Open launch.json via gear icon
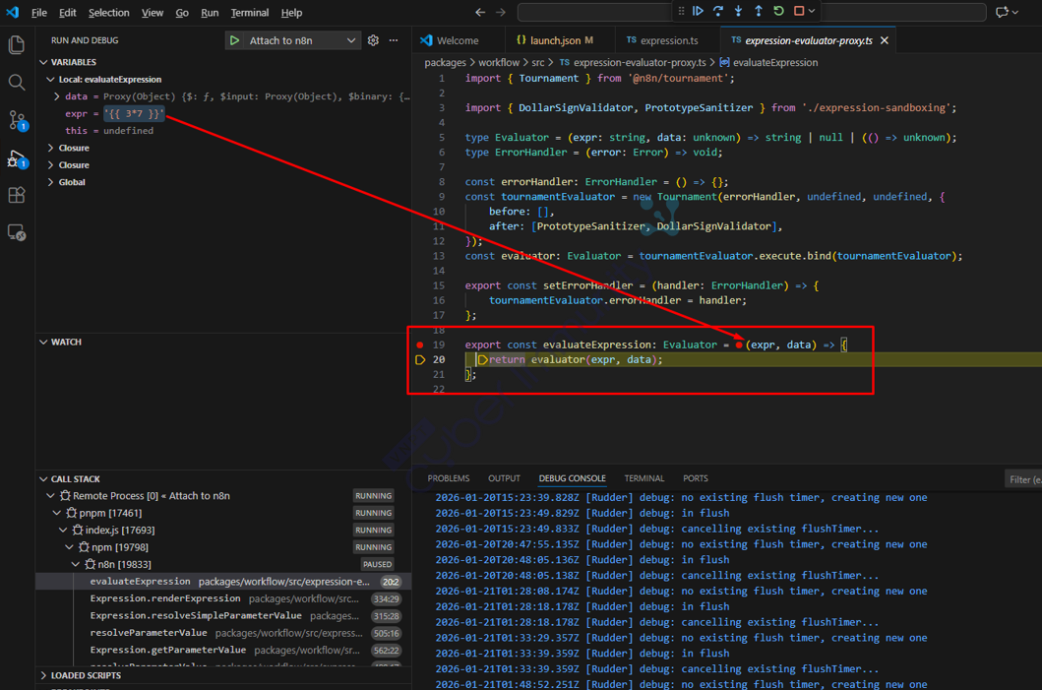 374,40
